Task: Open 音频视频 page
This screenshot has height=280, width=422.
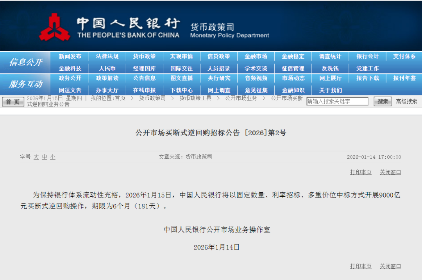Action: tap(256, 78)
